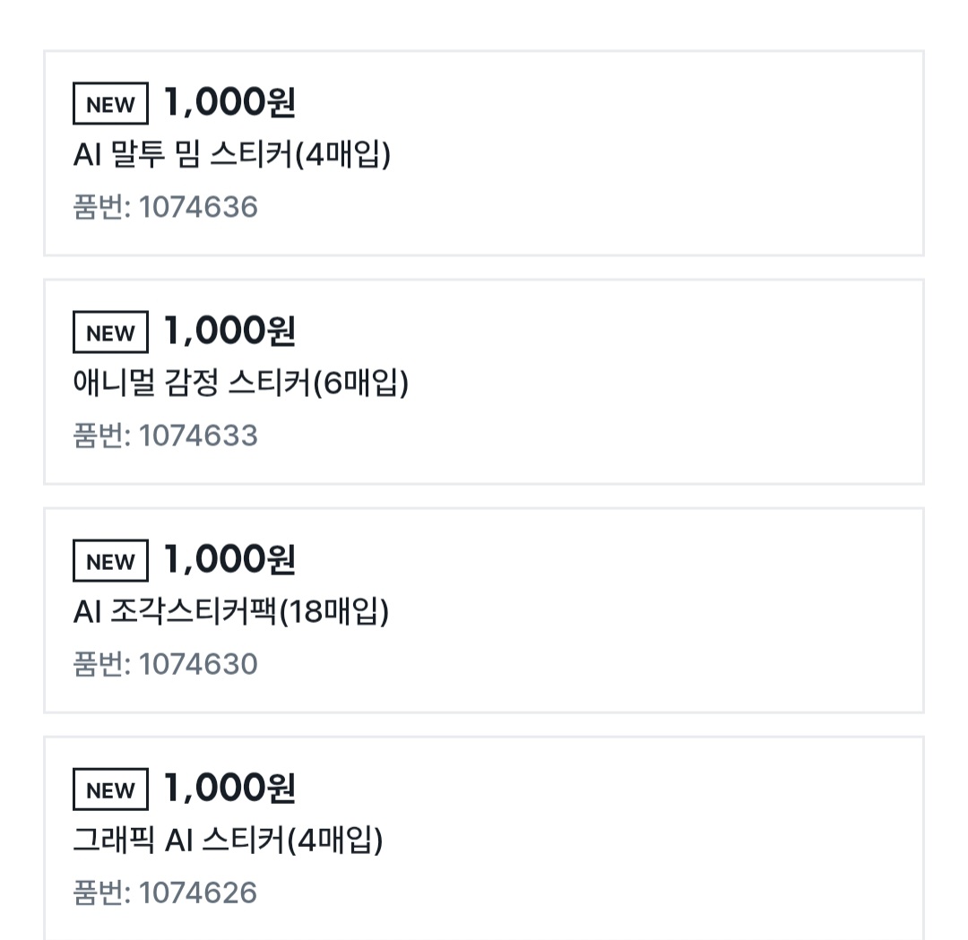Select product number 품번: 1074630
Image resolution: width=968 pixels, height=940 pixels.
click(165, 664)
